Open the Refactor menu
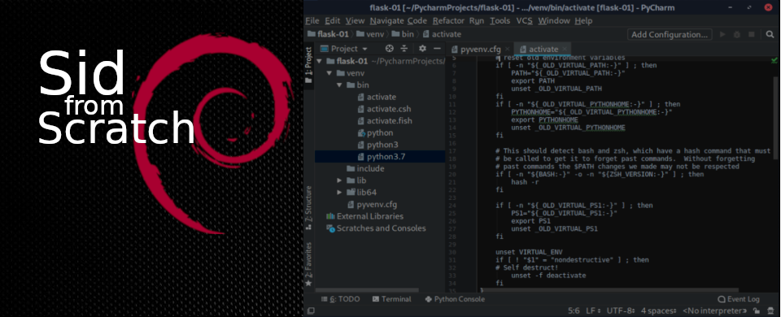 [448, 20]
